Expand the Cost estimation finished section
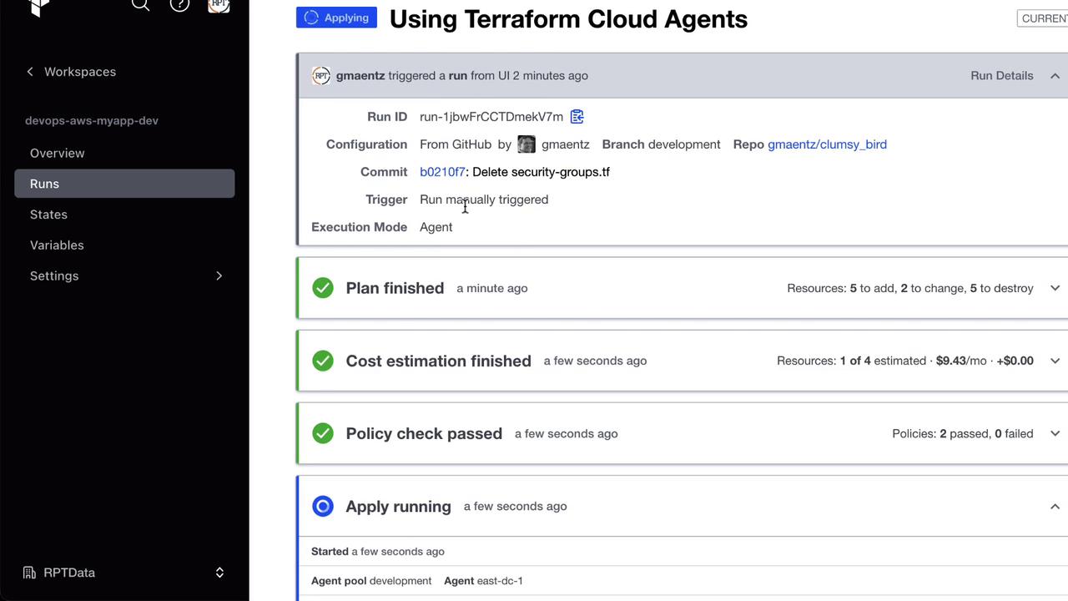Image resolution: width=1068 pixels, height=601 pixels. [1055, 361]
